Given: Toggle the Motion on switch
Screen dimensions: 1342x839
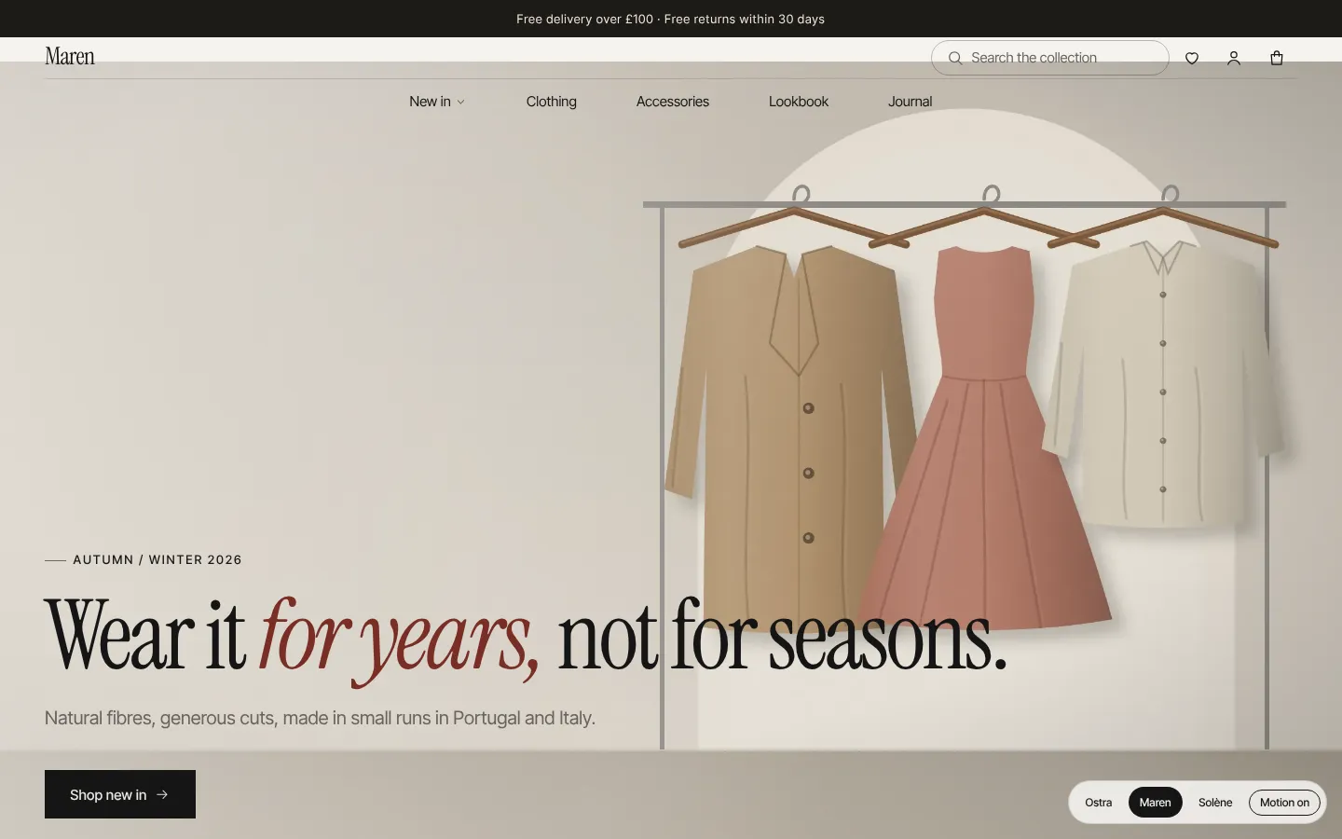Looking at the screenshot, I should (x=1284, y=803).
